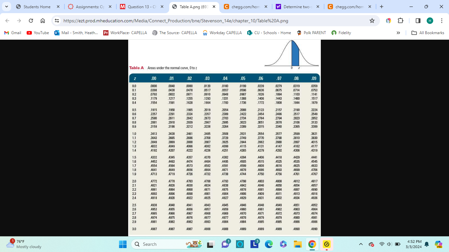Open the Chrome extensions puzzle icon
Image resolution: width=449 pixels, height=252 pixels.
pyautogui.click(x=401, y=20)
